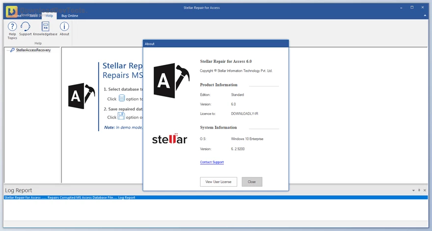The height and width of the screenshot is (231, 432).
Task: Maximize the Stellar Repair window
Action: 412,7
